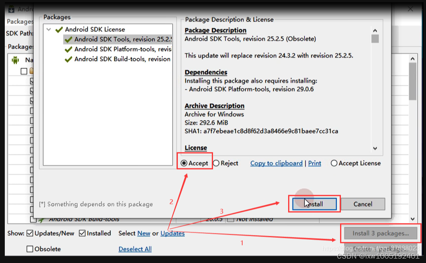
Task: Click the License heading text
Action: [195, 148]
